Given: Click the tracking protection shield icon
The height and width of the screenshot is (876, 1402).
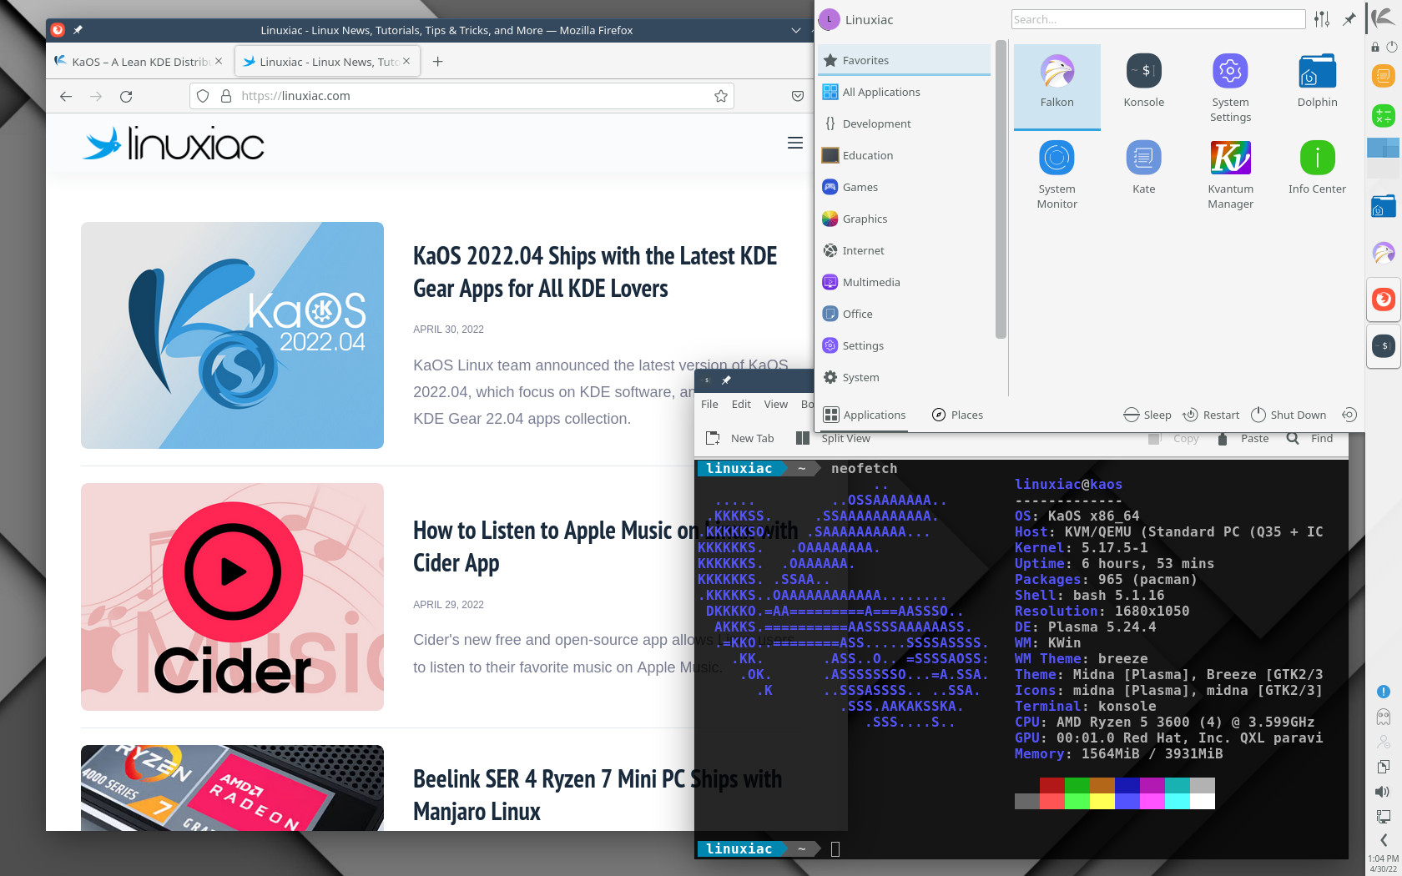Looking at the screenshot, I should 203,96.
